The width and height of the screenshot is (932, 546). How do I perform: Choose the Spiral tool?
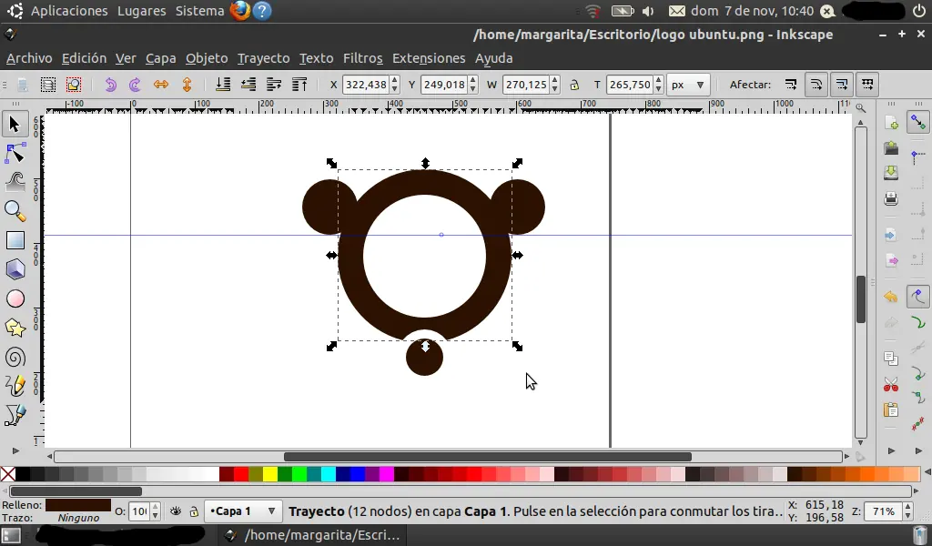(15, 358)
